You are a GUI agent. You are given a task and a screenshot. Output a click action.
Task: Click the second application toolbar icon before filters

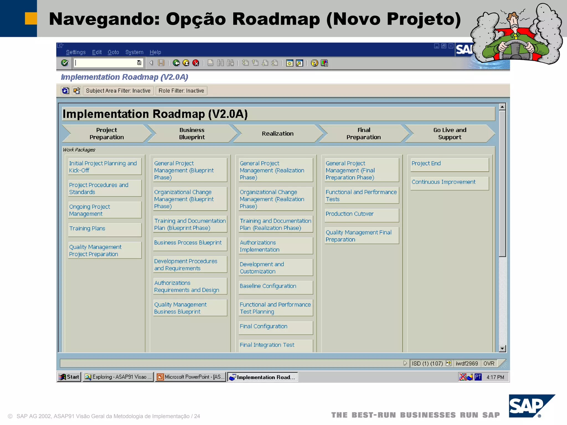point(76,90)
